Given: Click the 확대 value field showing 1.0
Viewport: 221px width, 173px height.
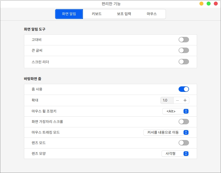Looking at the screenshot, I should coord(167,100).
